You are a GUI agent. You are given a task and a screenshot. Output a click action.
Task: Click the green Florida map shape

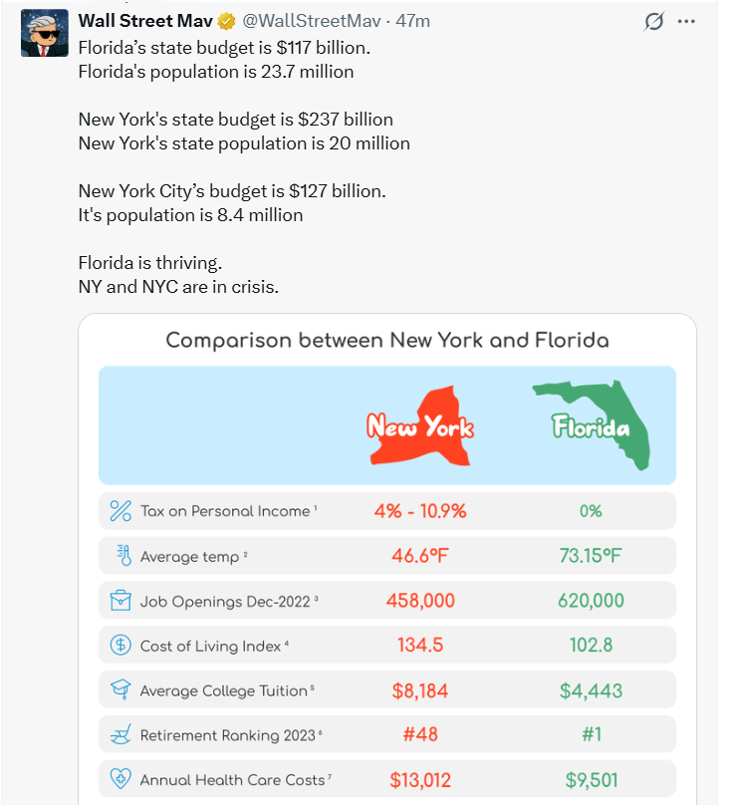click(x=592, y=423)
